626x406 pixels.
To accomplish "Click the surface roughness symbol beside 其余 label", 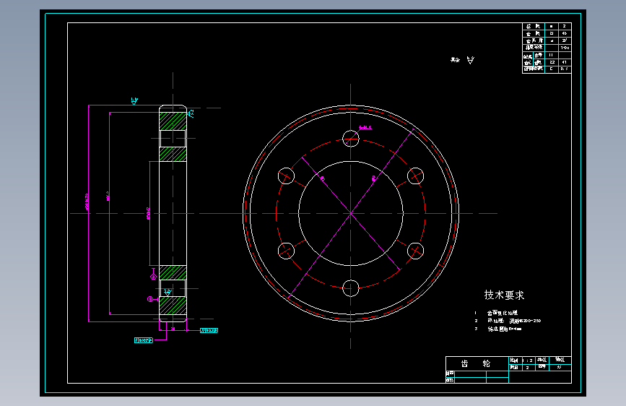I will [471, 61].
